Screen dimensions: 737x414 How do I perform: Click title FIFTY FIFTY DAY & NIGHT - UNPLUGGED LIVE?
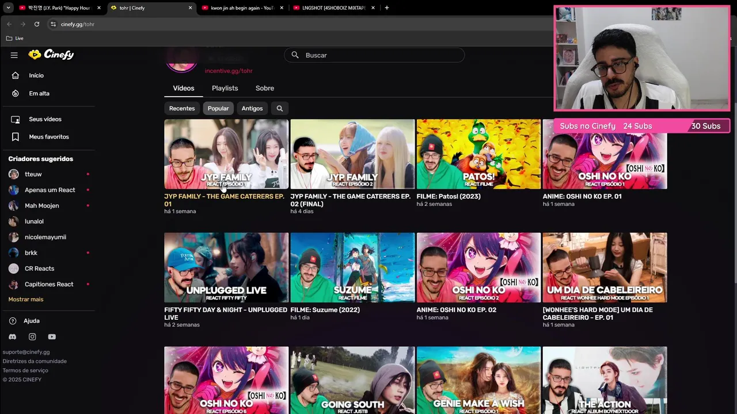(226, 313)
